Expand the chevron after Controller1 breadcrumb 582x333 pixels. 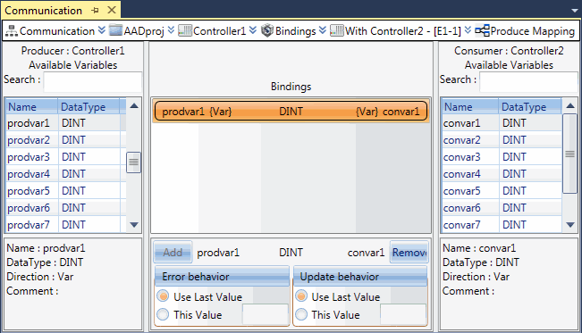253,30
